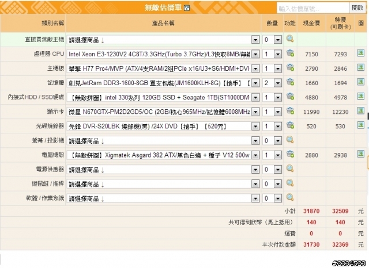Image resolution: width=369 pixels, height=268 pixels.
Task: Change quantity dropdown for 處理器 CPU row
Action: tap(272, 54)
